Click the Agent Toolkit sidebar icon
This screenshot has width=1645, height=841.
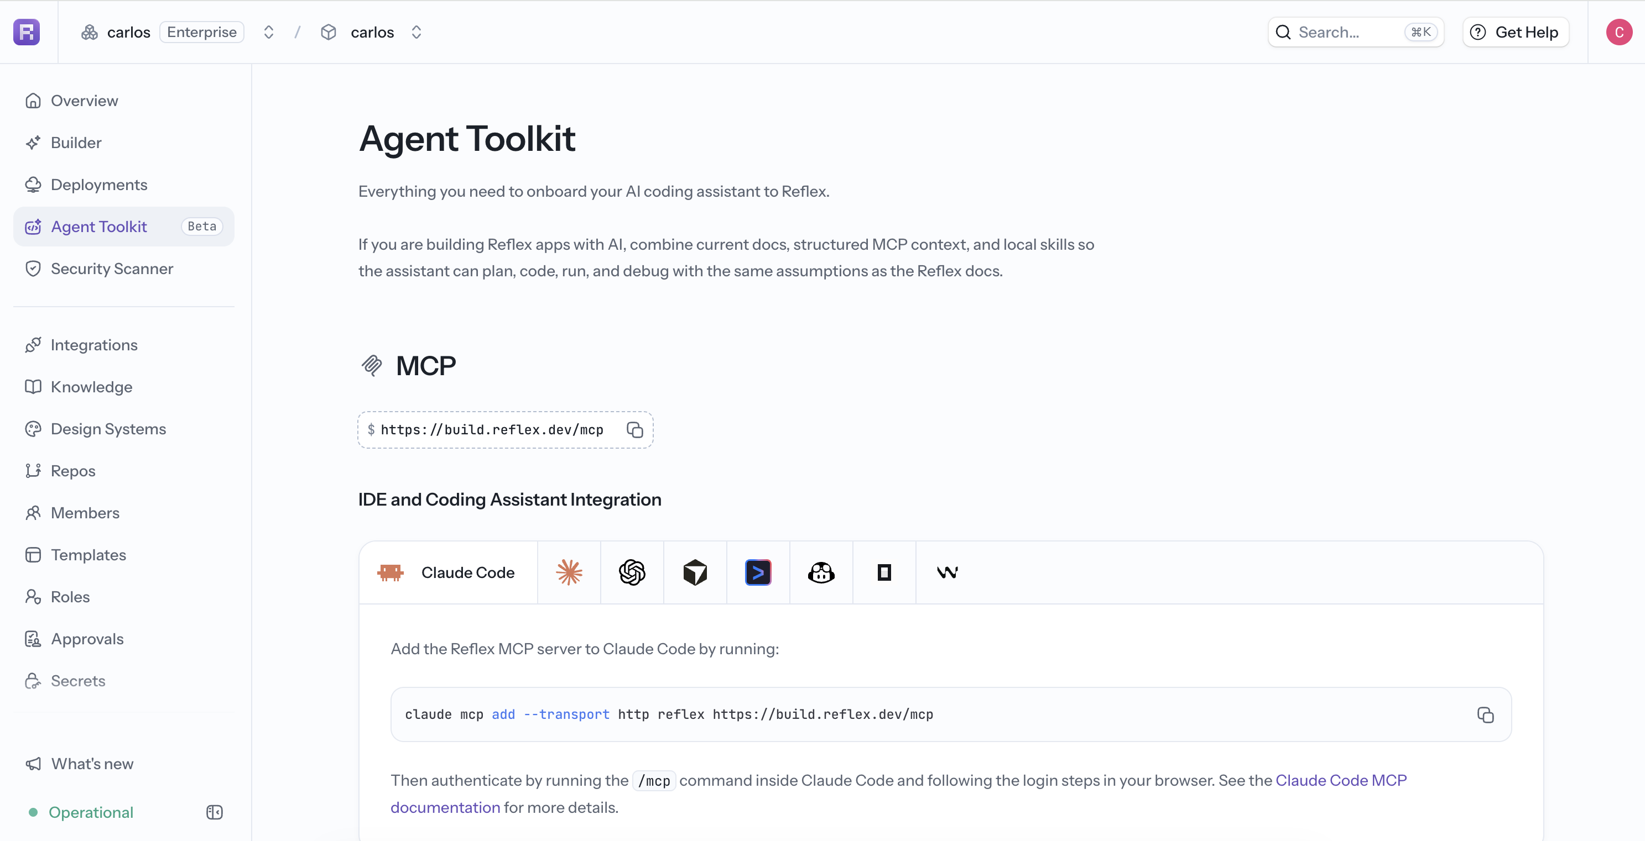click(x=33, y=227)
